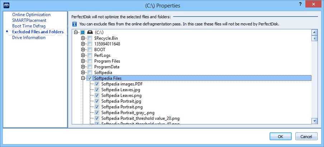
Task: Uncheck Softpedia images.PDF checkbox
Action: (97, 84)
